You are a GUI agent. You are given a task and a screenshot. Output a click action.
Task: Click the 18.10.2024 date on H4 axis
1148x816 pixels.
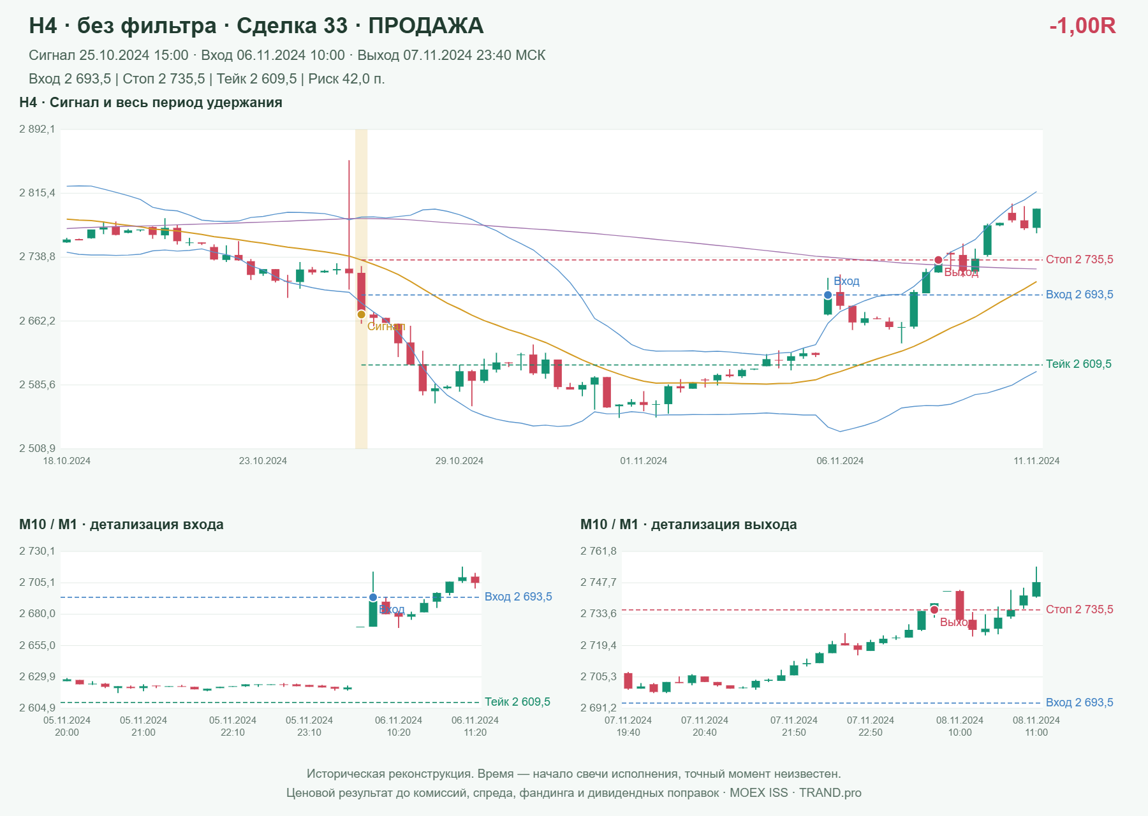67,461
